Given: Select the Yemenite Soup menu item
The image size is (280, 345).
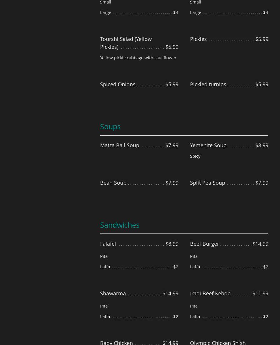Looking at the screenshot, I should coord(208,145).
